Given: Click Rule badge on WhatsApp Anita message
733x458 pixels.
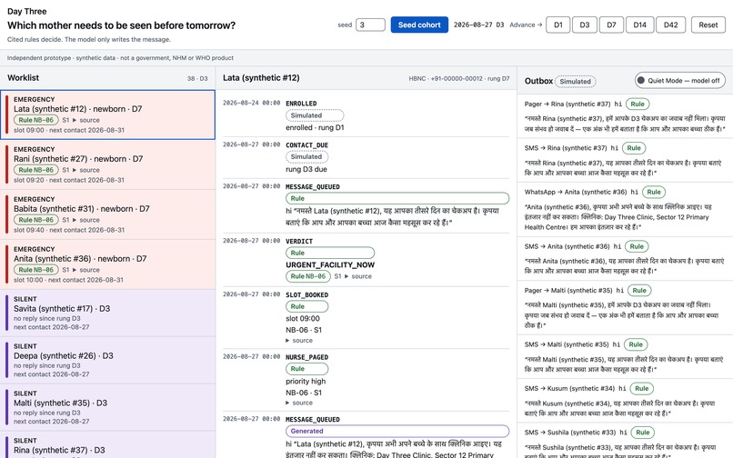Looking at the screenshot, I should (654, 192).
